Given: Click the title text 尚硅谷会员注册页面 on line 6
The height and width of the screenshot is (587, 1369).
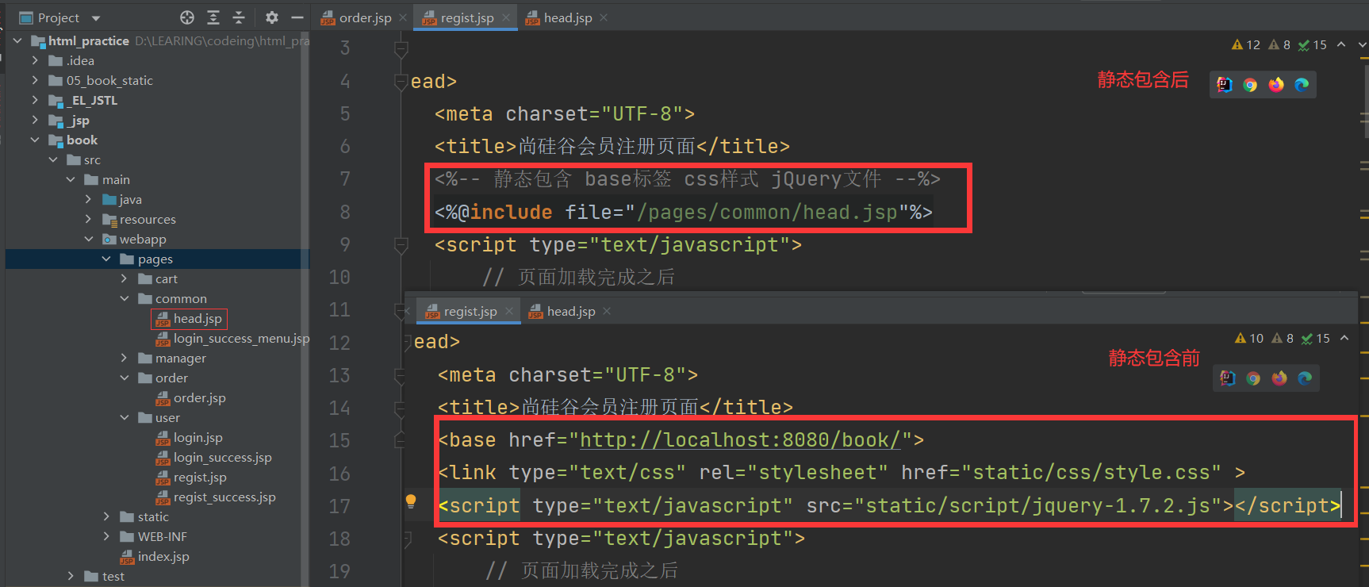Looking at the screenshot, I should pos(607,147).
